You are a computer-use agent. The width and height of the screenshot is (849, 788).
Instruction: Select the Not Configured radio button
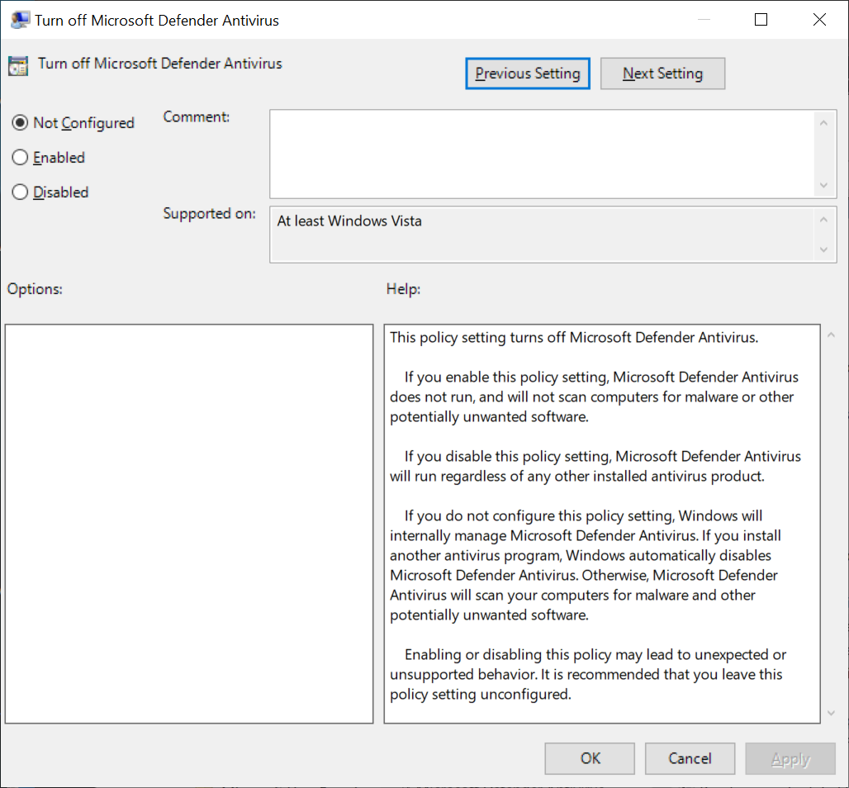pos(21,123)
